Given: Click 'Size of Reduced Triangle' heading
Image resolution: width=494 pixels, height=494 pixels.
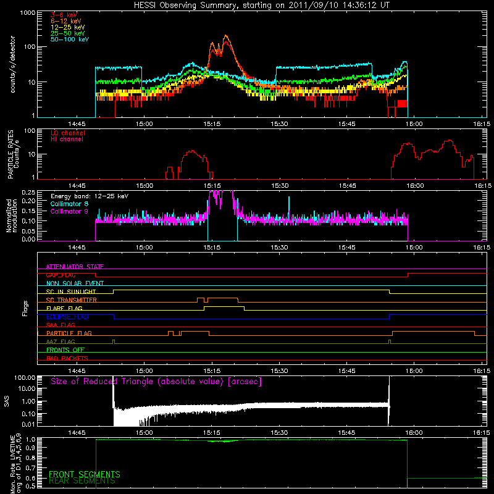Looking at the screenshot, I should [156, 382].
